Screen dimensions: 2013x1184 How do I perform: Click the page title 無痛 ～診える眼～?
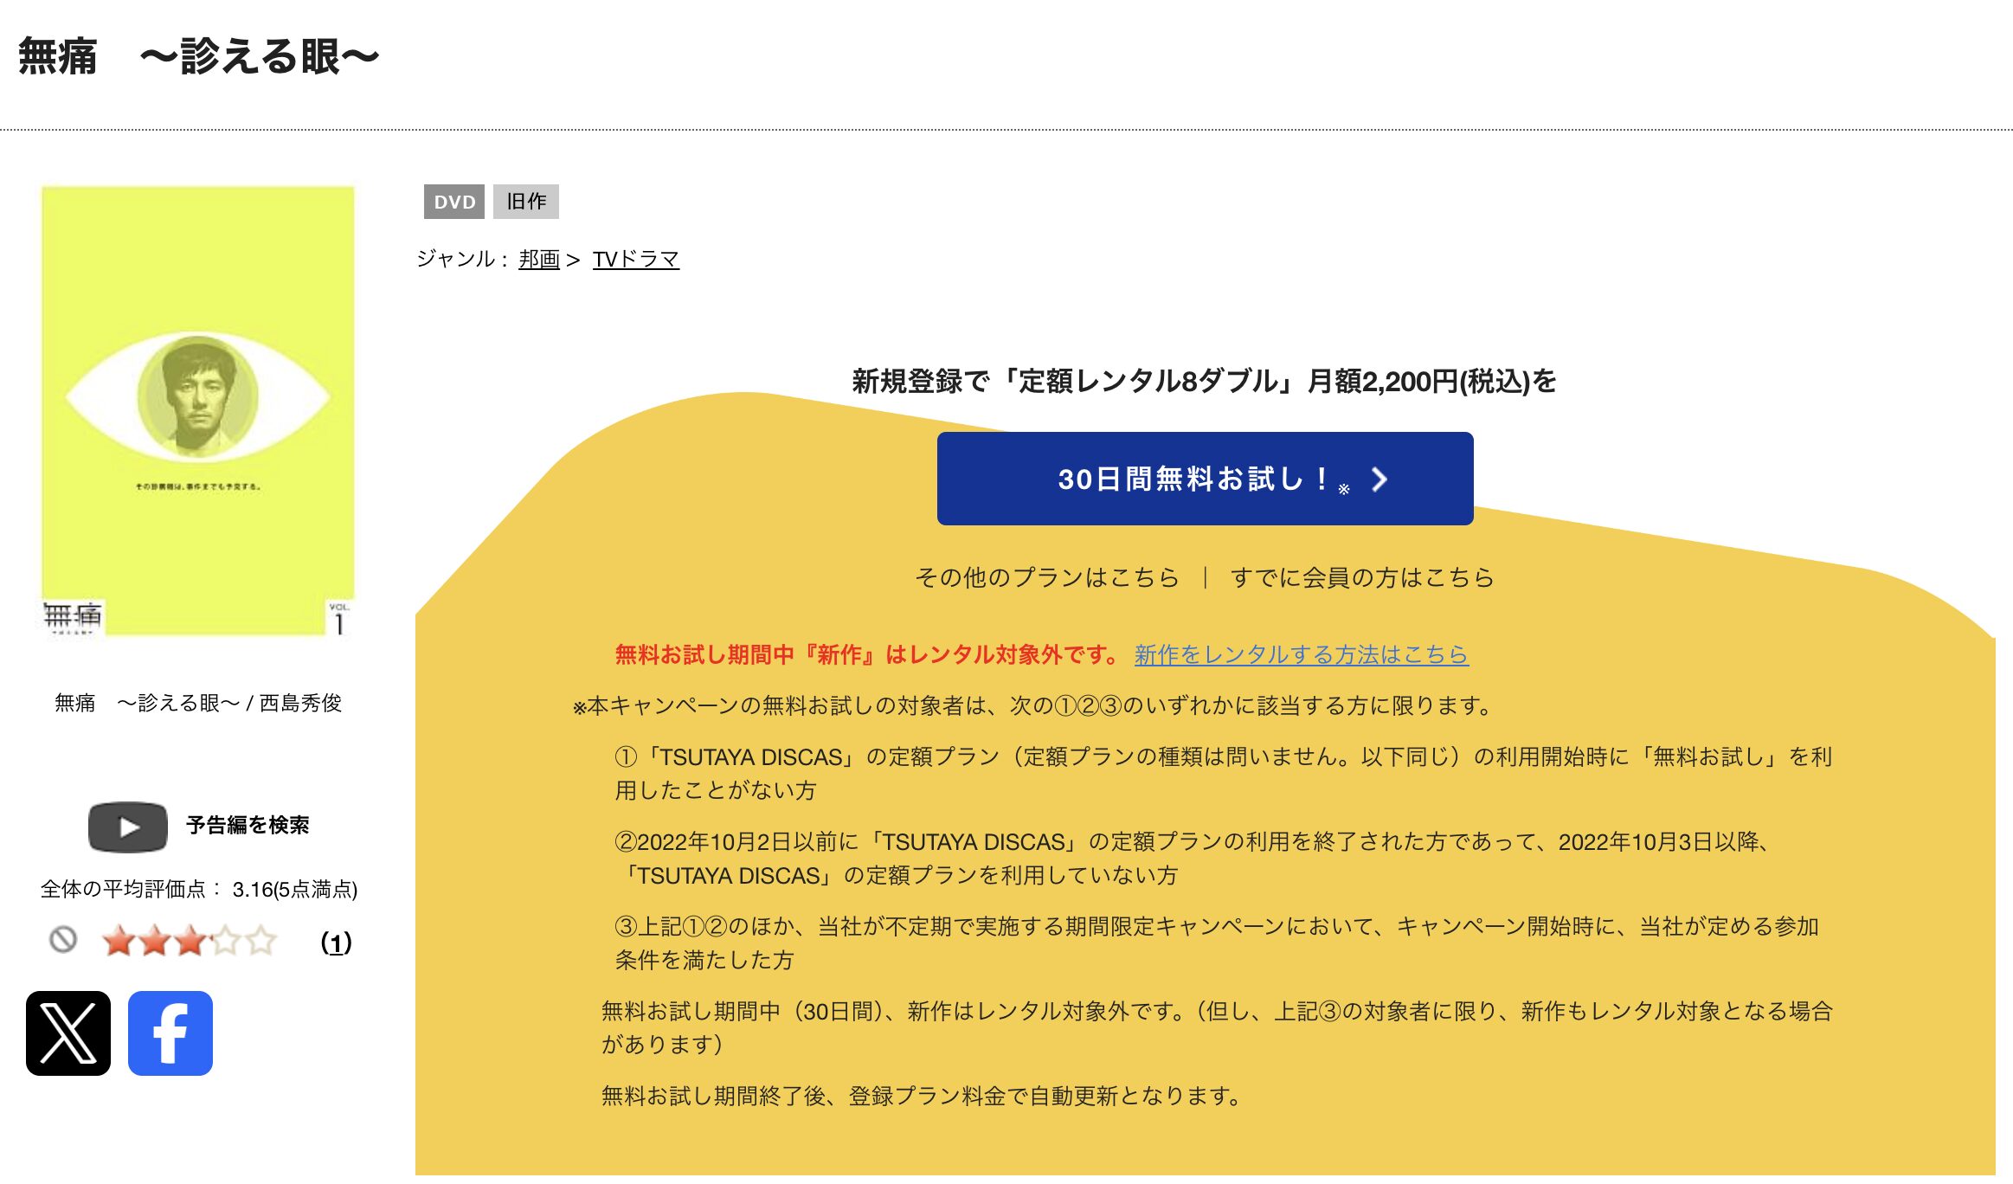[198, 57]
